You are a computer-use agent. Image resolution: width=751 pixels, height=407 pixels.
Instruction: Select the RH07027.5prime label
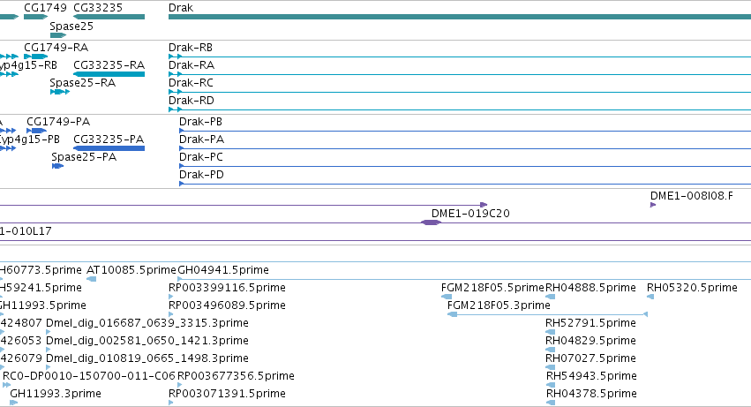pyautogui.click(x=590, y=359)
